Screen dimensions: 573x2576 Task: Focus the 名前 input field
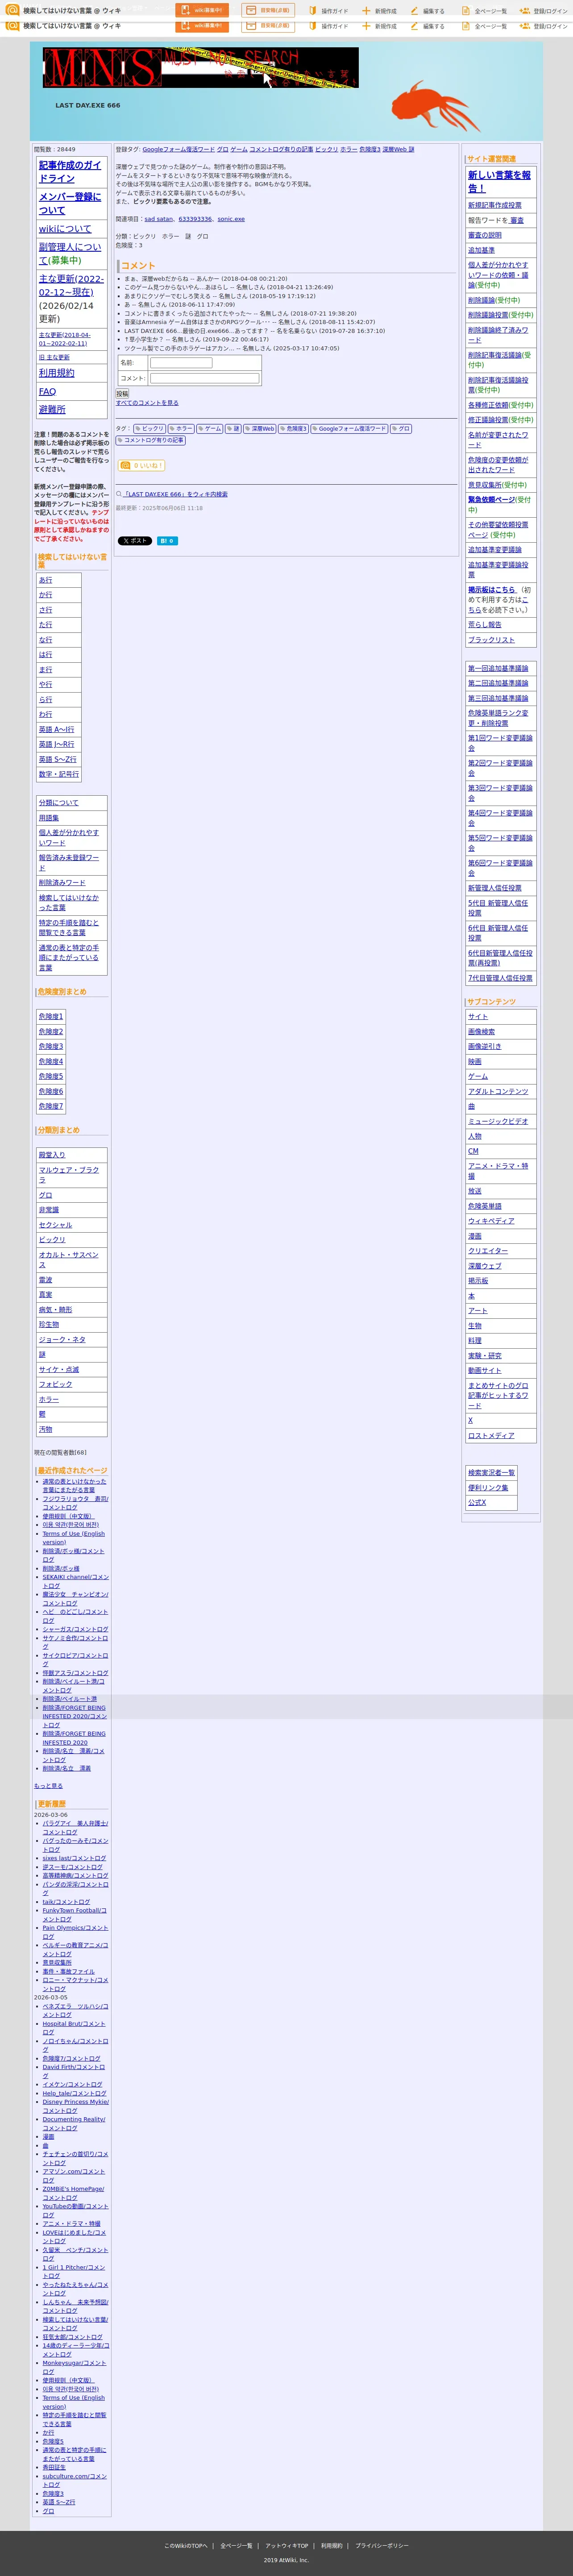(181, 363)
